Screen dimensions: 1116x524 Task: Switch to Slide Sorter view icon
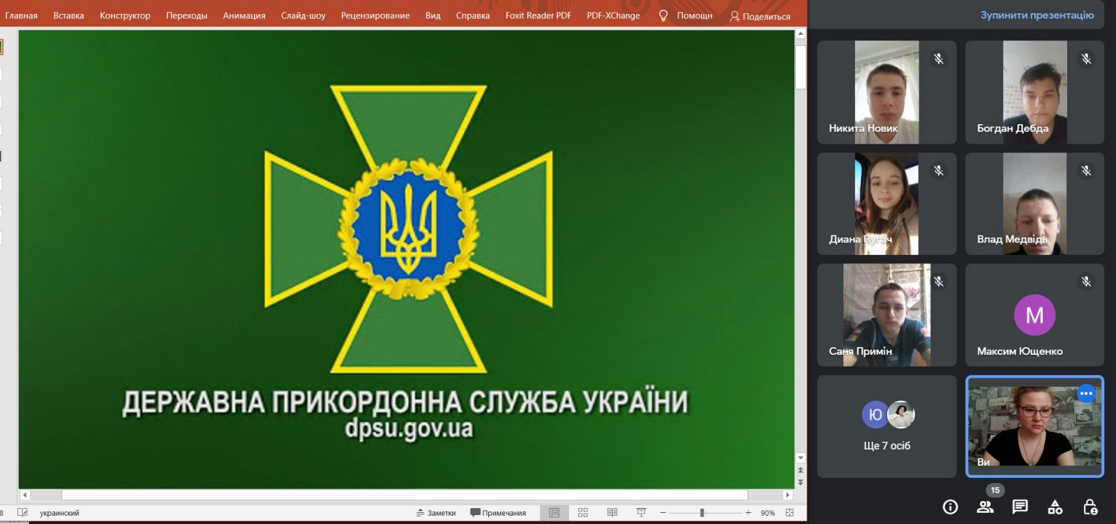[583, 513]
